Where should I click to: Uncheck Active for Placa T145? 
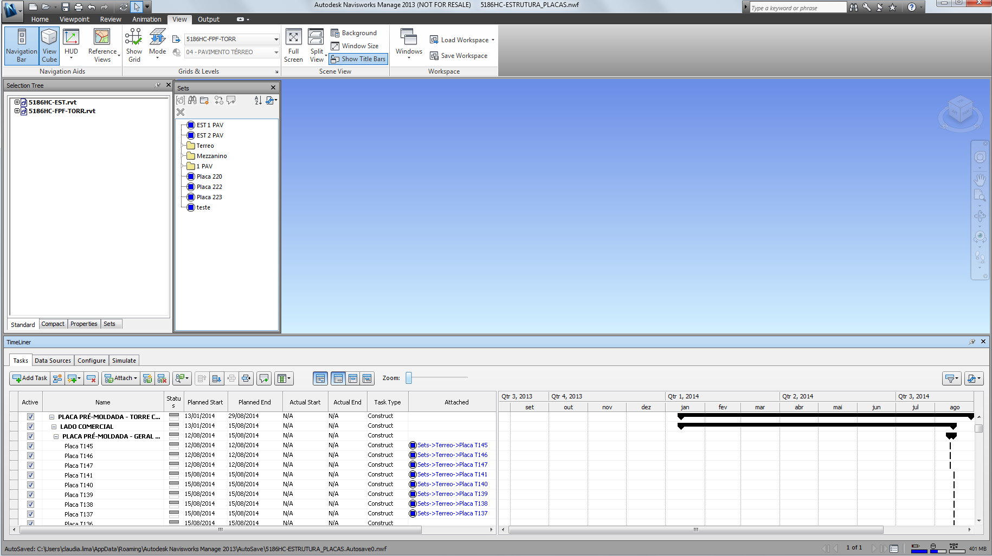(30, 446)
